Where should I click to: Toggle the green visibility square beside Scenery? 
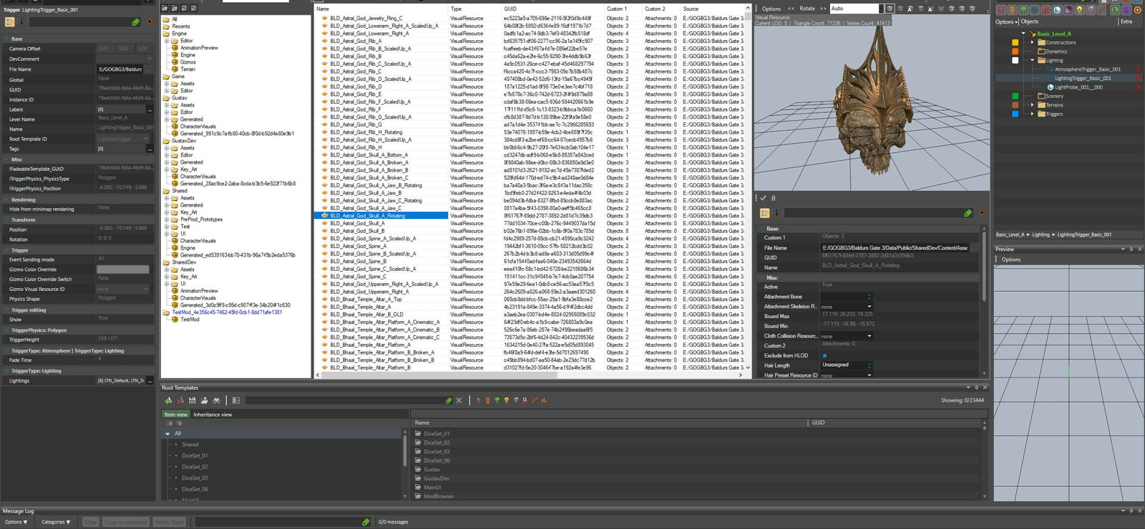[x=1015, y=96]
